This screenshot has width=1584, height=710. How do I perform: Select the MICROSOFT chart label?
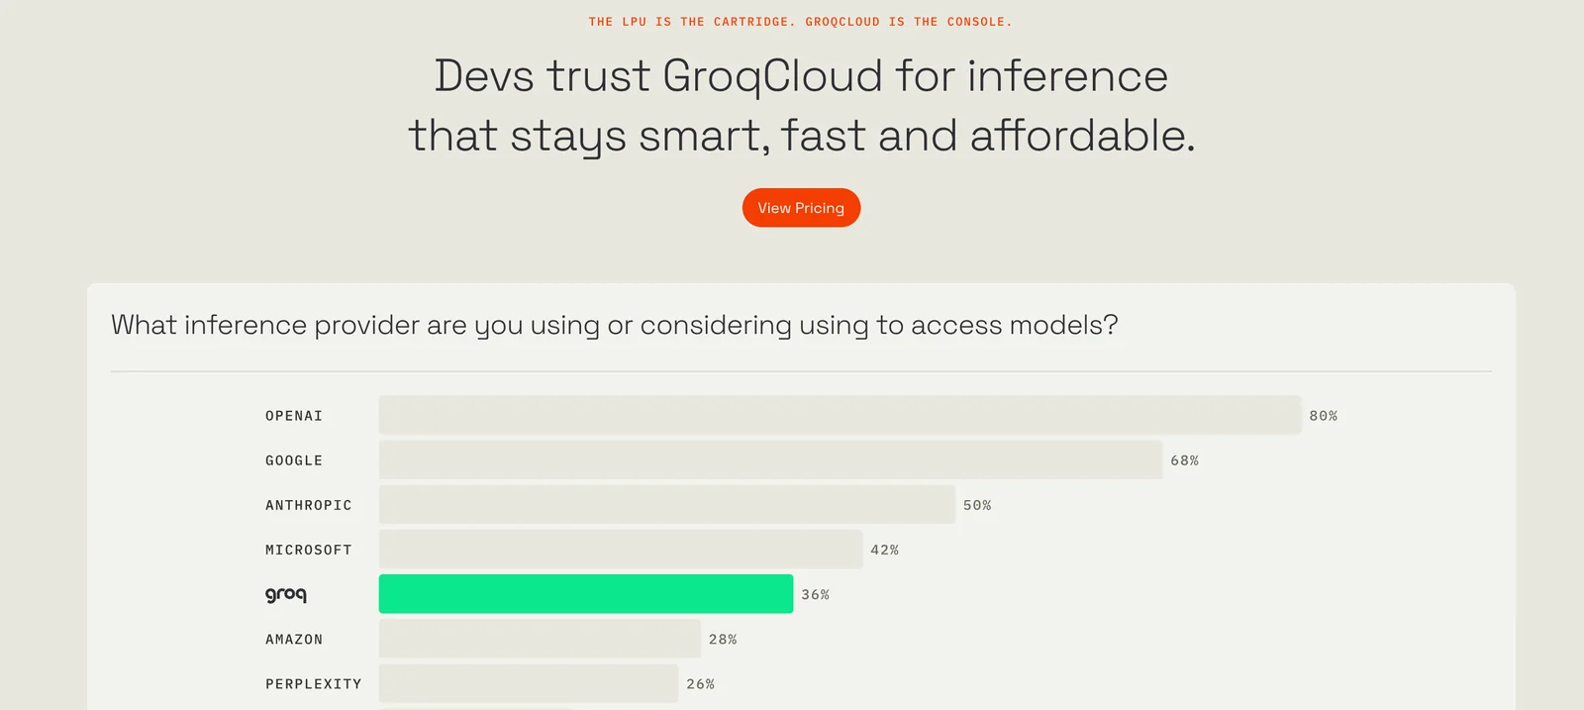point(308,550)
